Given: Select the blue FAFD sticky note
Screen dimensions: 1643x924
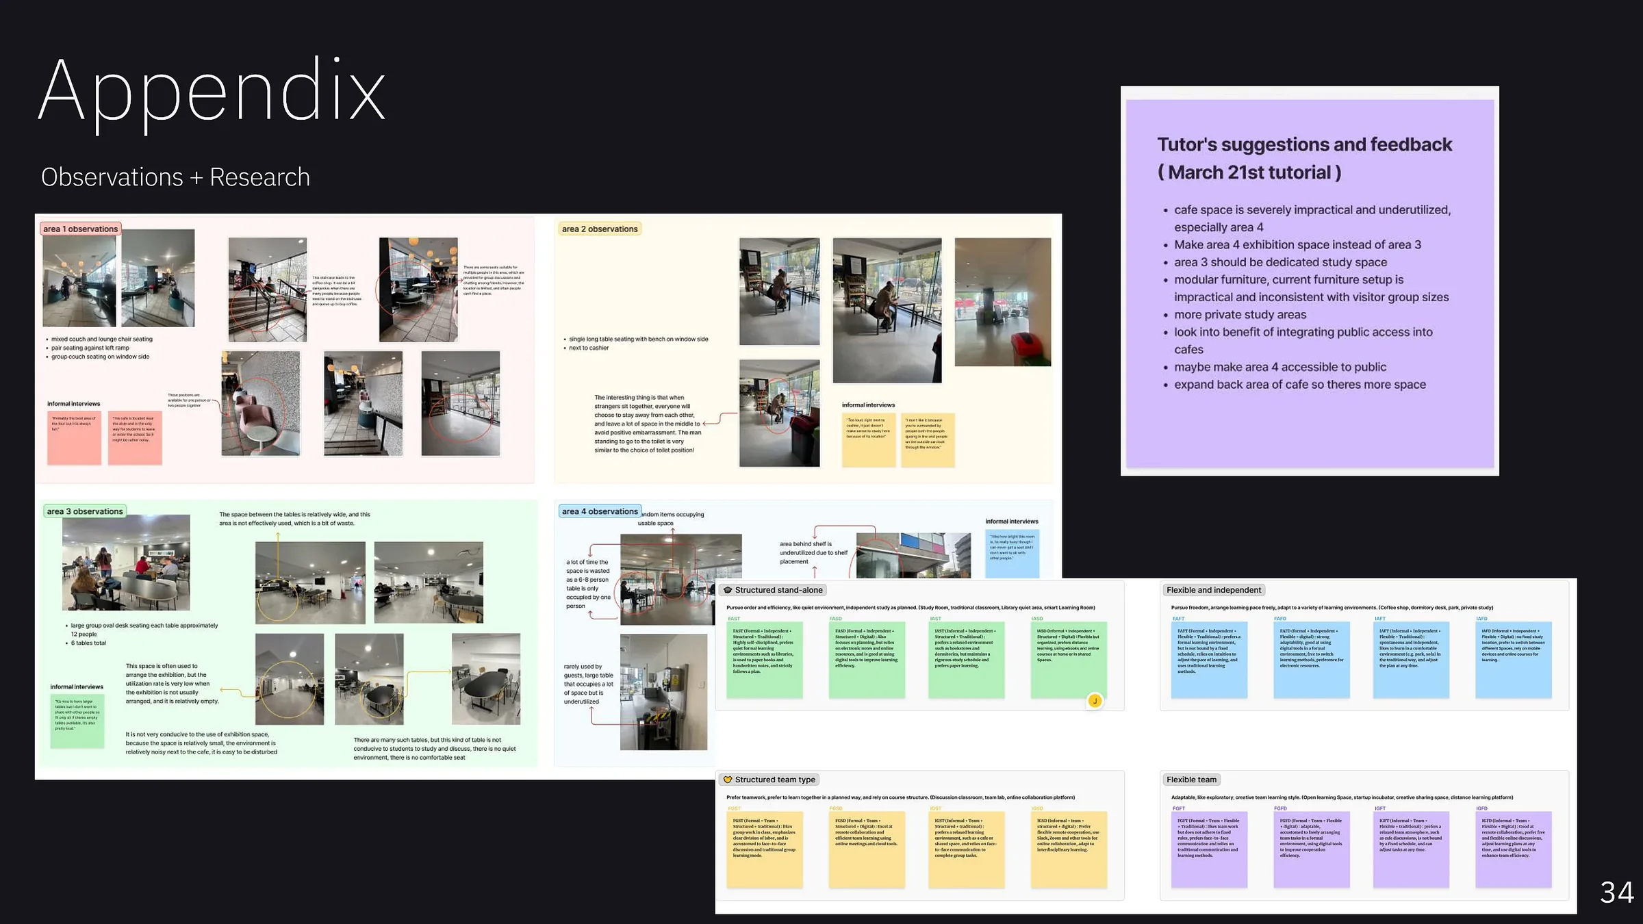Looking at the screenshot, I should 1312,660.
